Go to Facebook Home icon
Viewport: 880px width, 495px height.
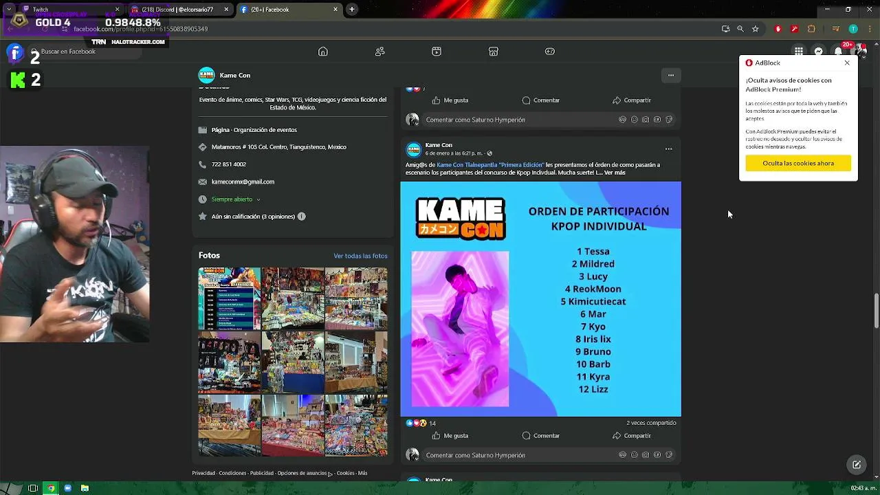coord(322,52)
